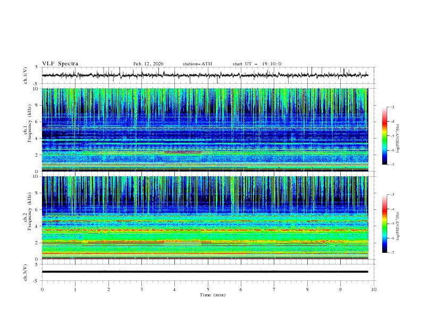
Task: Click the "Time (min)" x-axis label
Action: 213,295
